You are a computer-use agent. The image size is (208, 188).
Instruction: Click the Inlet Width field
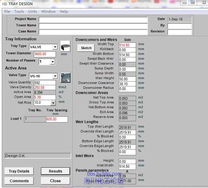click(x=127, y=166)
